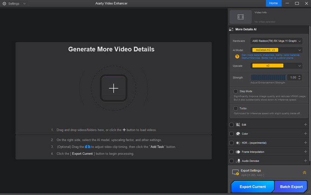Click the More Details AI panel icon
The height and width of the screenshot is (195, 311).
coord(231,29)
